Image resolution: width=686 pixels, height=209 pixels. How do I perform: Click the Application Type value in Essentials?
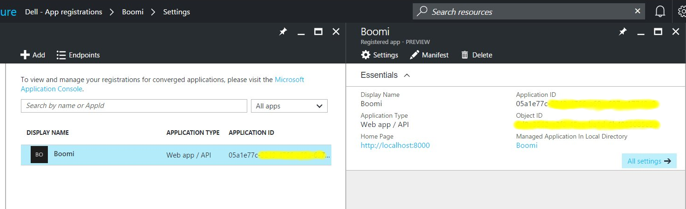[x=385, y=124]
